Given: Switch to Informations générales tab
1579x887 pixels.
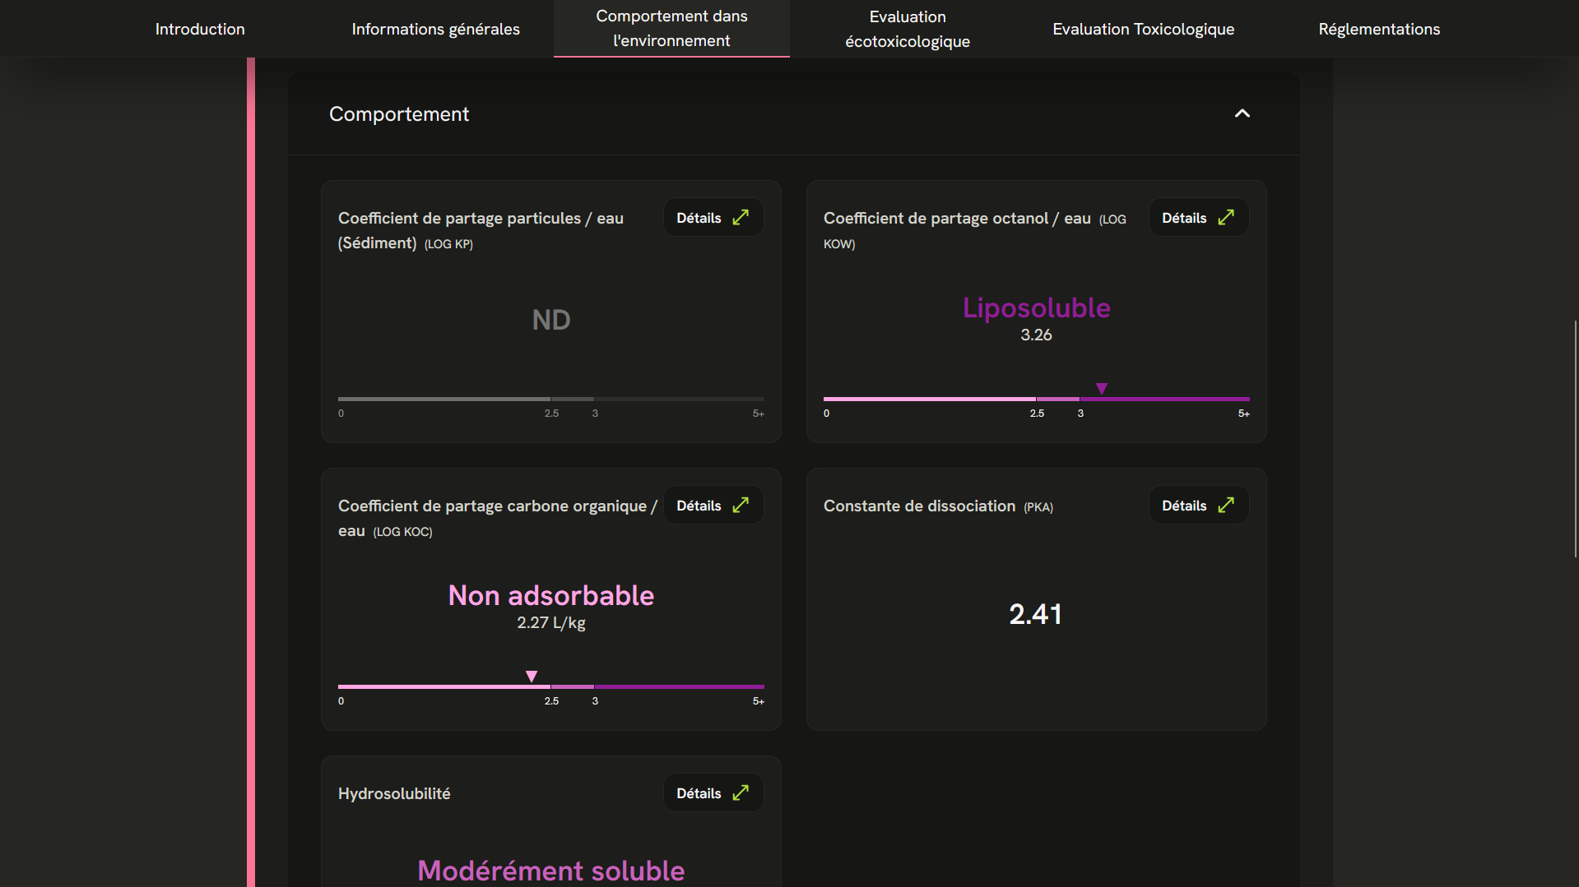Looking at the screenshot, I should point(435,29).
